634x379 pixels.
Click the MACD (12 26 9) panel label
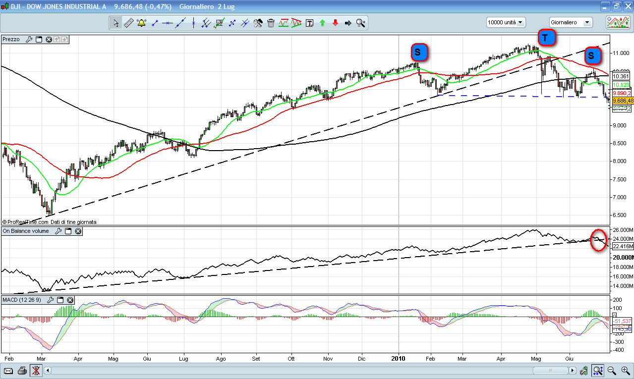click(21, 300)
